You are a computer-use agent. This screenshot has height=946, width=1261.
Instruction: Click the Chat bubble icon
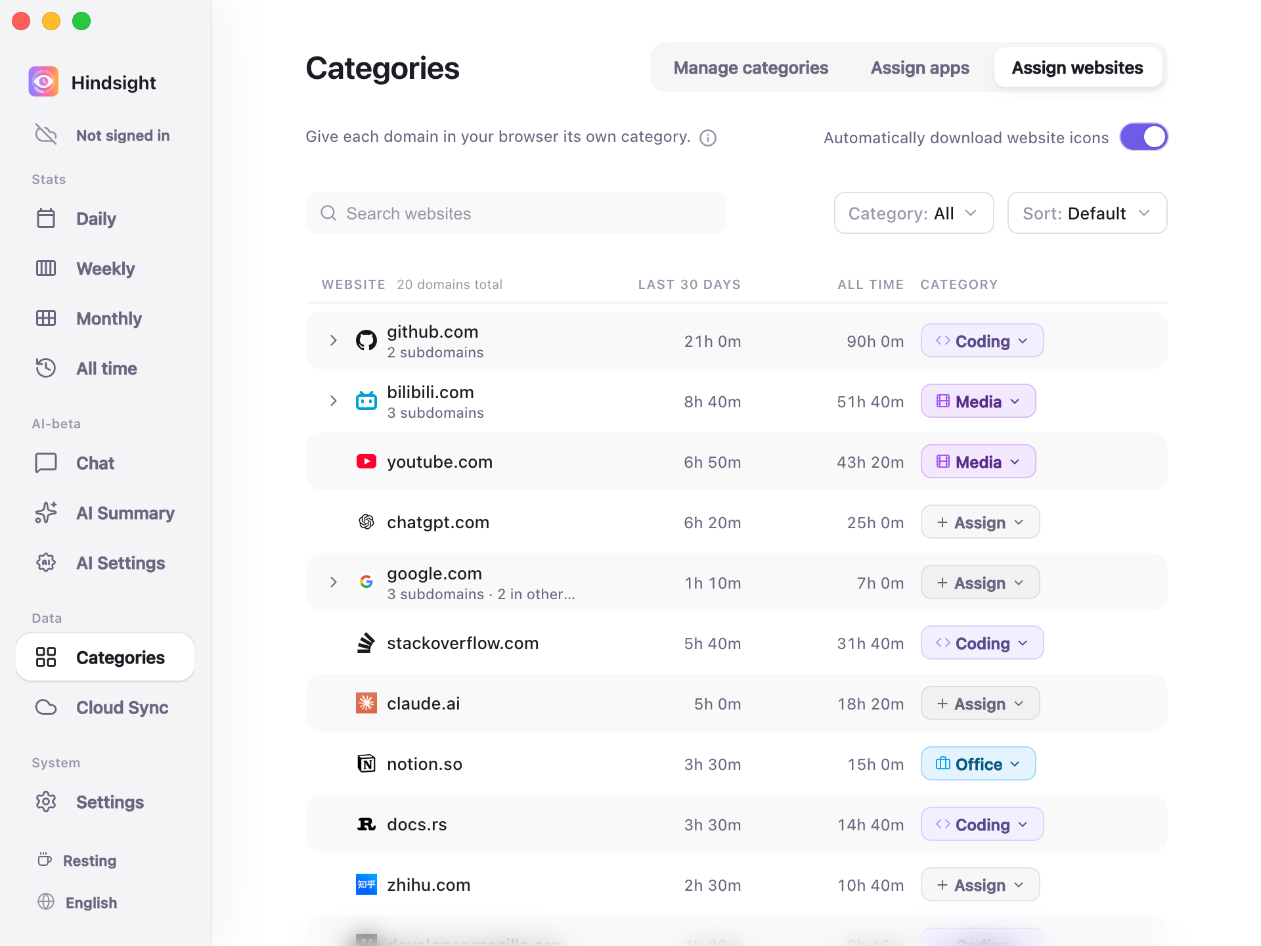click(x=46, y=462)
